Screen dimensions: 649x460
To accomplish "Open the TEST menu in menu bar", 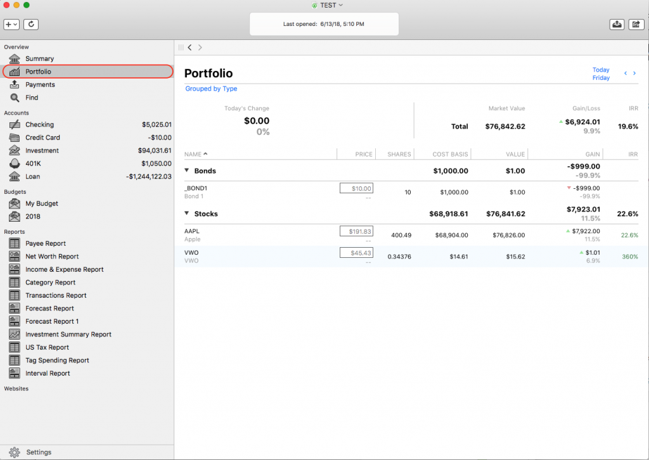I will point(327,5).
